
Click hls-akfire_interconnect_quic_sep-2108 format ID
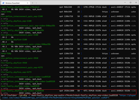click(22, 16)
